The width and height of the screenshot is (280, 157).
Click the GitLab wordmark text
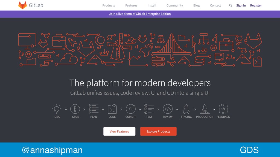pyautogui.click(x=36, y=5)
